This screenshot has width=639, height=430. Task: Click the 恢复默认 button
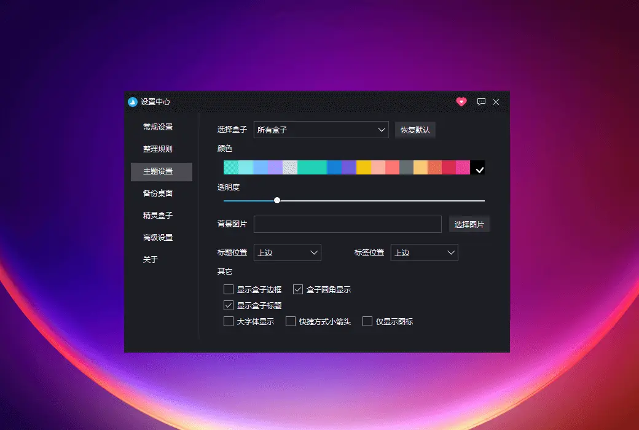[415, 130]
